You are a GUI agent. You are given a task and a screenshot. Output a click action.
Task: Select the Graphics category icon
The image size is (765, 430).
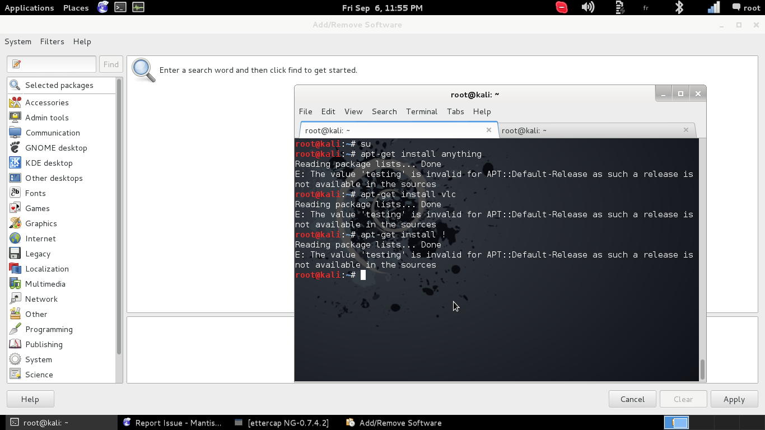coord(15,223)
